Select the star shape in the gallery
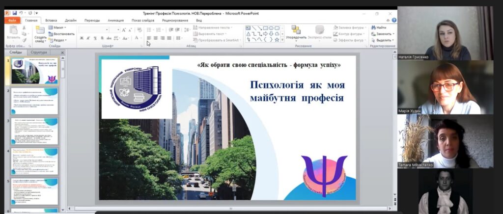Image resolution: width=503 pixels, height=214 pixels. coord(277,40)
